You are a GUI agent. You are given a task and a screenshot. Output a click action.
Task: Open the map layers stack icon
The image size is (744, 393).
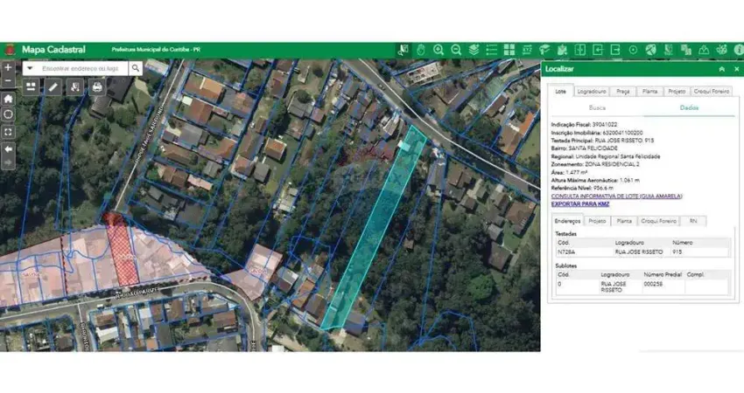click(474, 50)
